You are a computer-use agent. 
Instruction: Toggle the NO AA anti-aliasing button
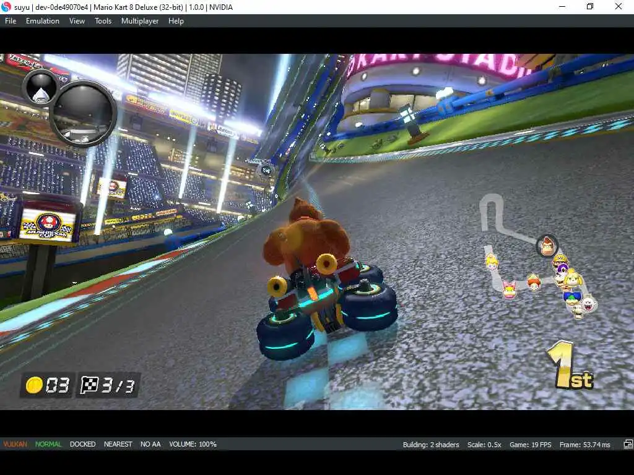pos(150,444)
